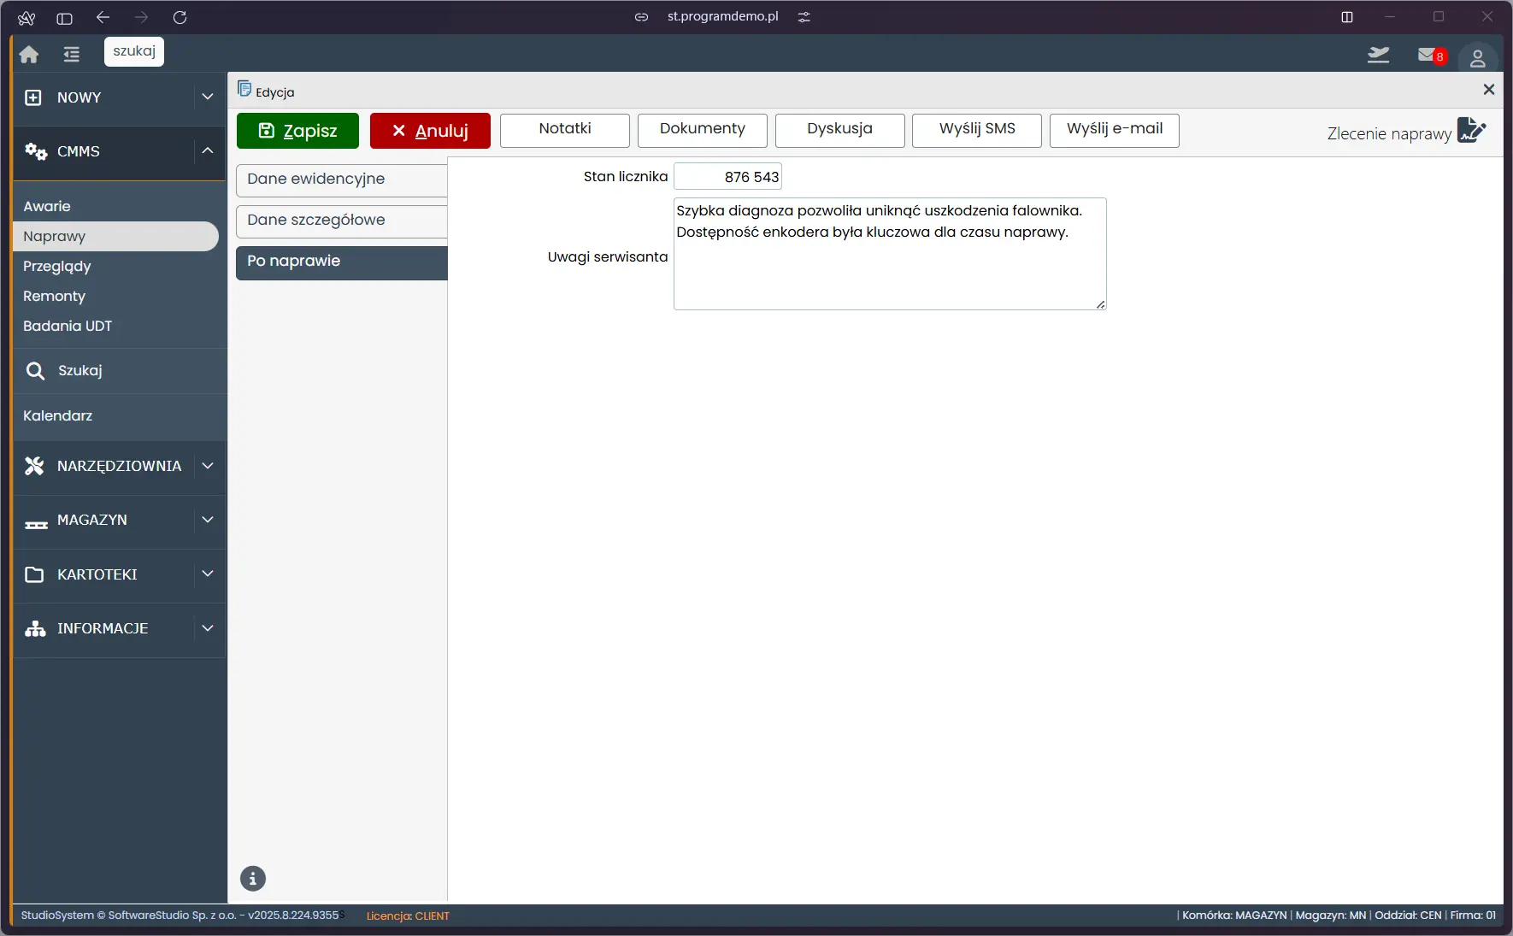Open the user profile icon
The width and height of the screenshot is (1513, 936).
[1477, 58]
